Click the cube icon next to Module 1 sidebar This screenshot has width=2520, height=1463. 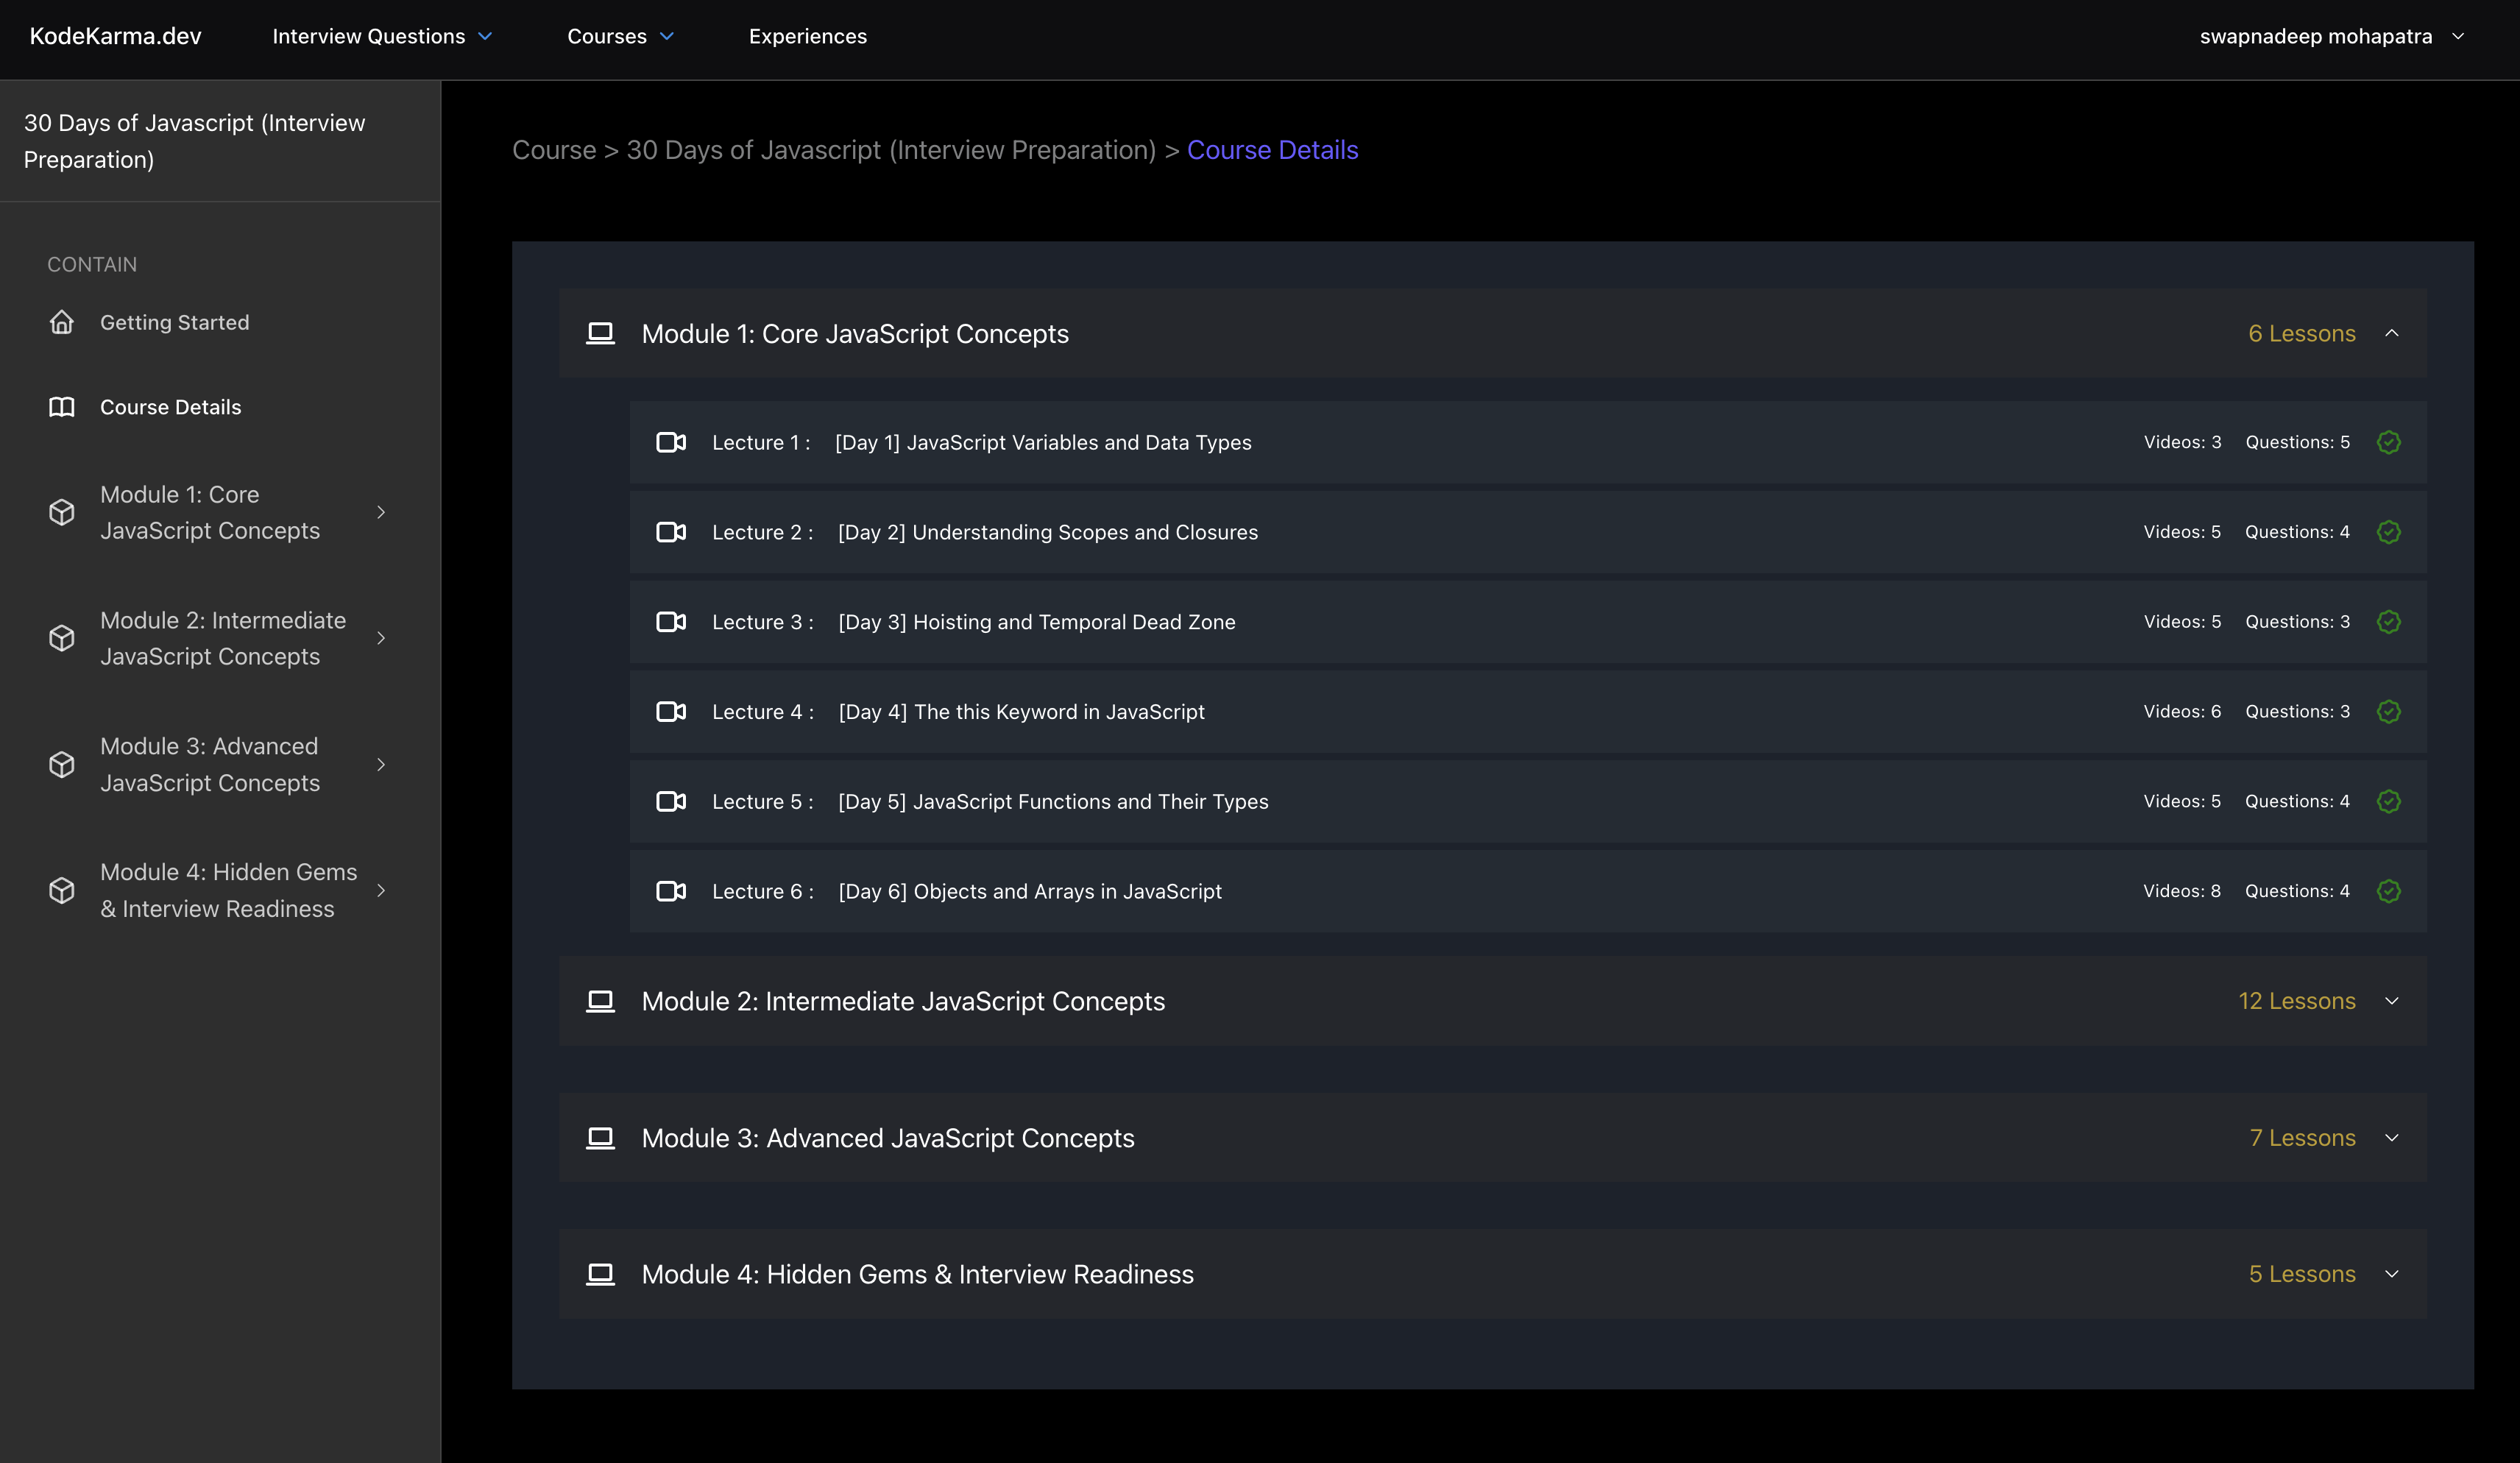coord(62,512)
